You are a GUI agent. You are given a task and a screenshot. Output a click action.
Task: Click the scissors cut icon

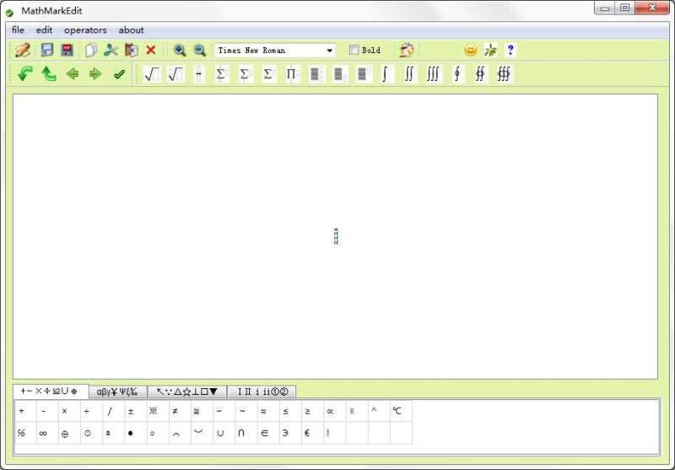coord(111,51)
